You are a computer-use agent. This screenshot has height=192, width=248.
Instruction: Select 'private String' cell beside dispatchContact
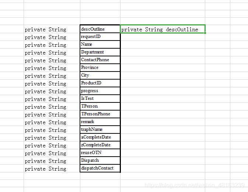pos(52,168)
